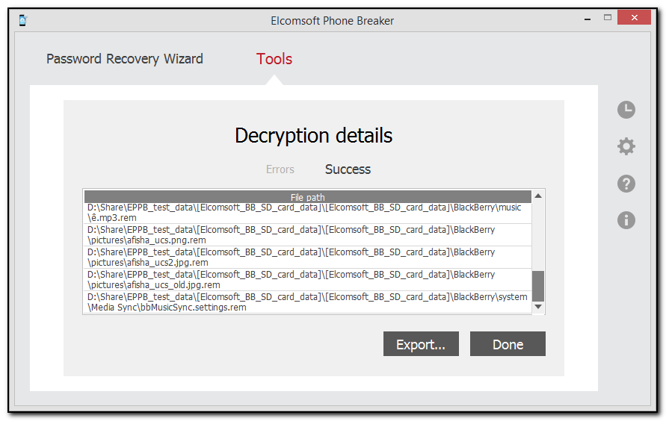Select the Tools tab

[274, 59]
